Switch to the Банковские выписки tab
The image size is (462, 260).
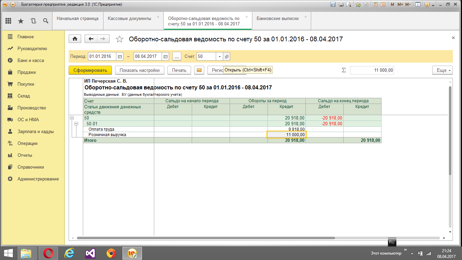tap(277, 19)
